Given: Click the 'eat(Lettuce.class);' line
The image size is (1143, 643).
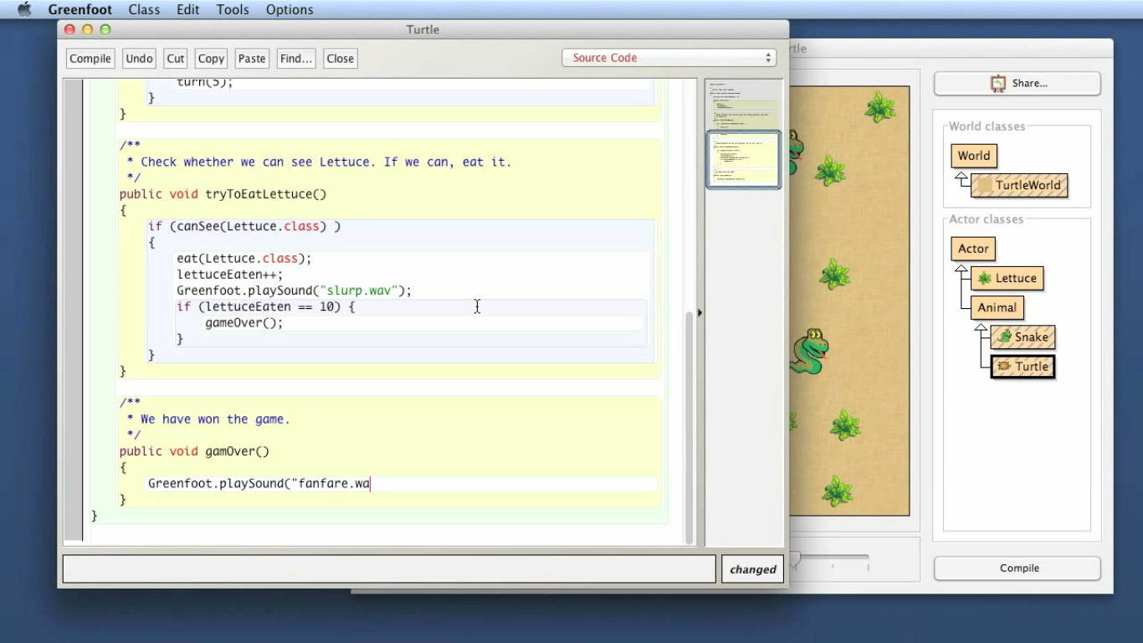Looking at the screenshot, I should tap(243, 259).
